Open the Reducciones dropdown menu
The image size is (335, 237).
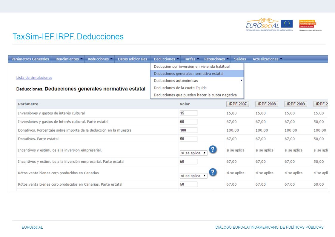[100, 59]
